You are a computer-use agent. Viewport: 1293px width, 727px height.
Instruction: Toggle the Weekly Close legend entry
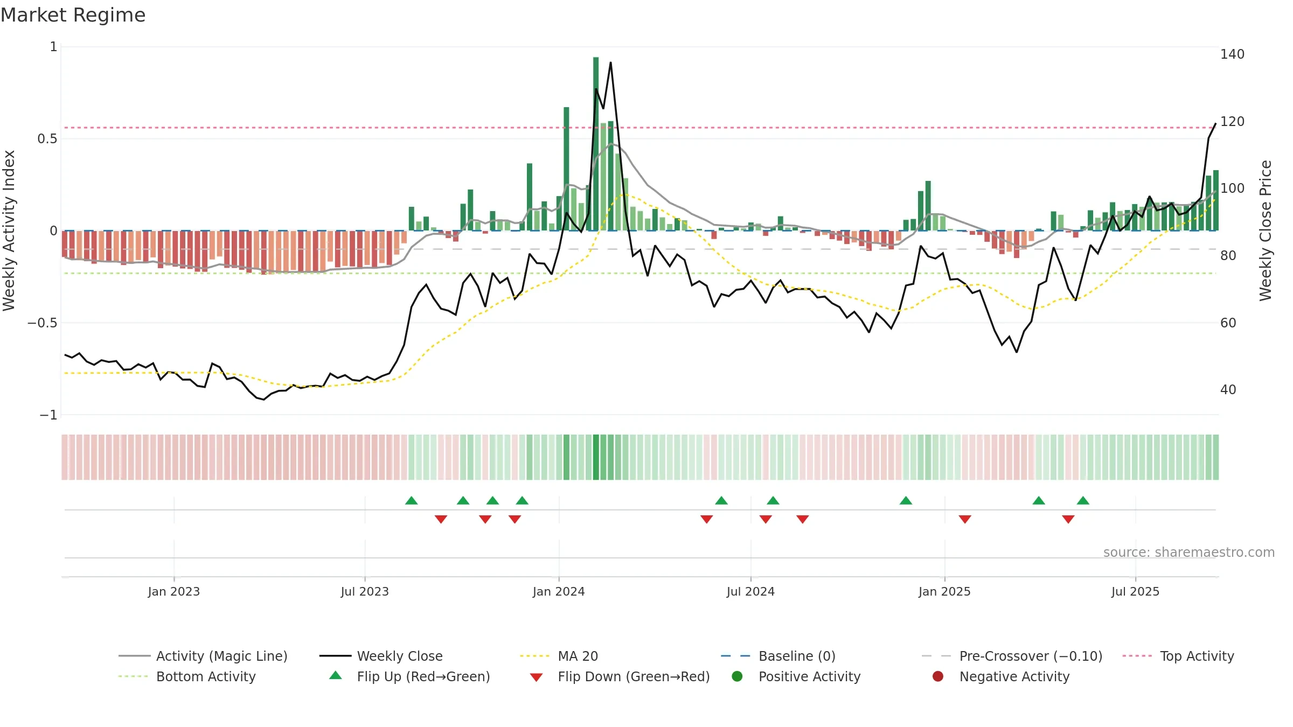(x=381, y=656)
